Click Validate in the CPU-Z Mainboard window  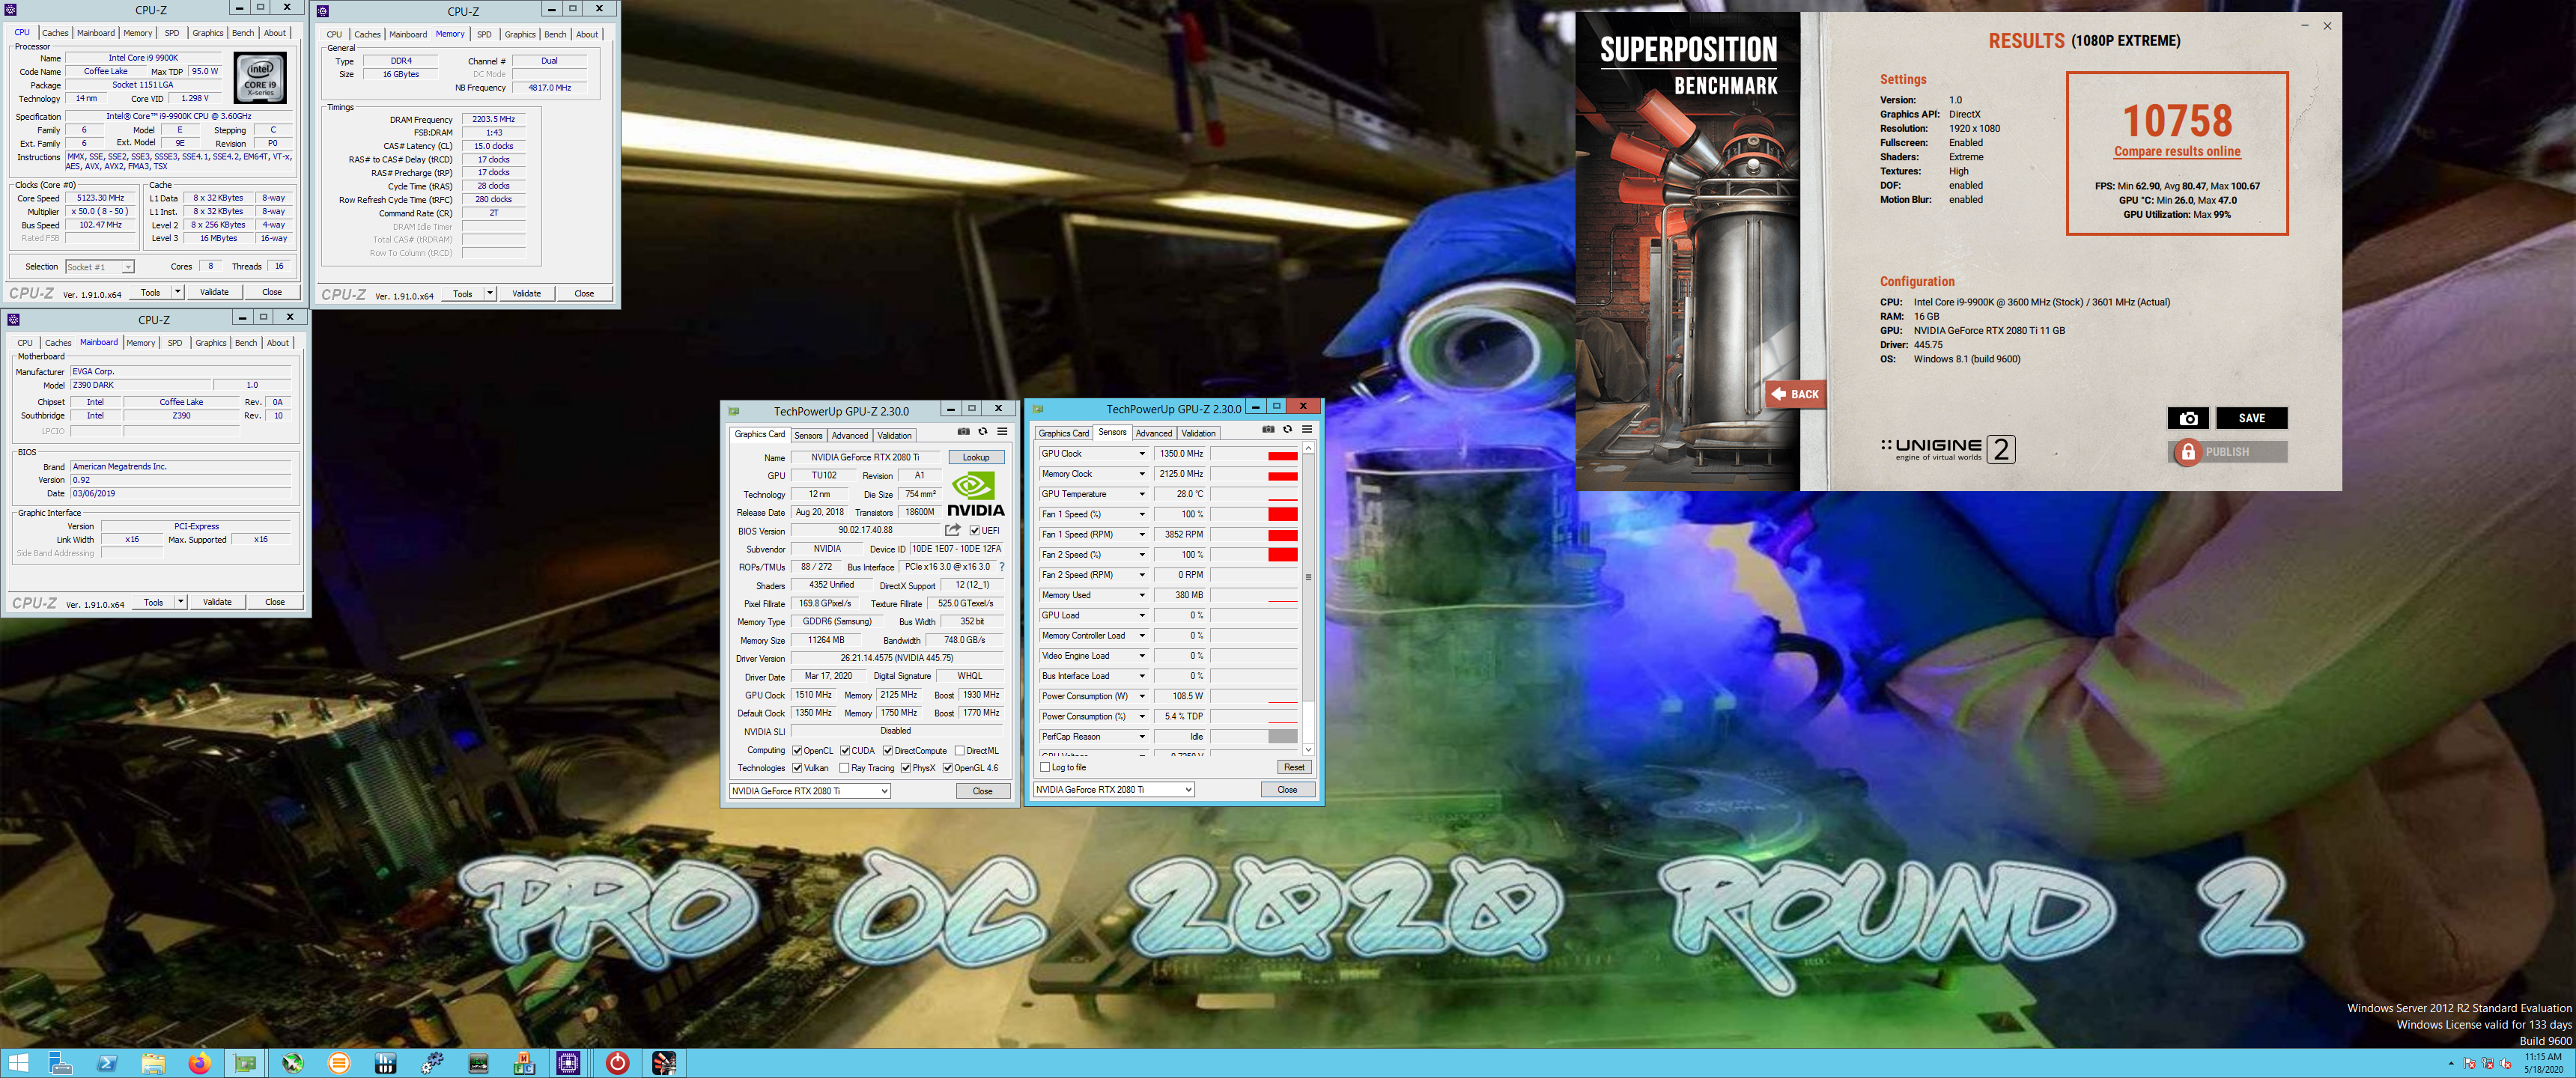click(217, 602)
